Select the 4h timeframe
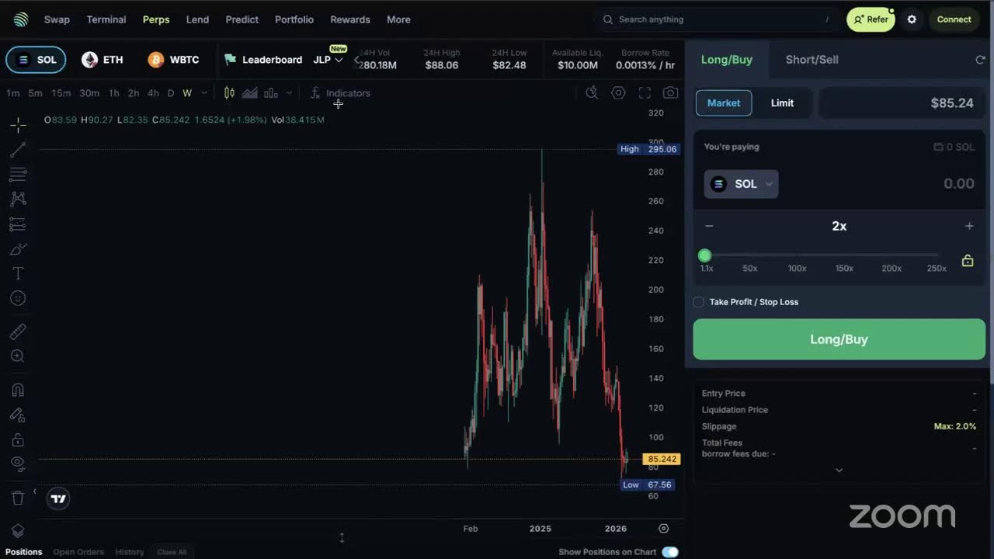This screenshot has width=994, height=559. coord(153,93)
